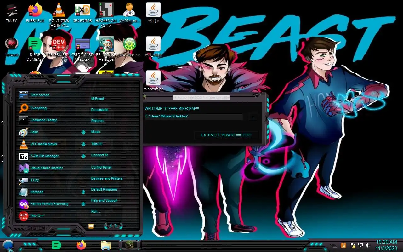The height and width of the screenshot is (252, 403).
Task: Open File Explorer from the taskbar
Action: click(x=106, y=245)
